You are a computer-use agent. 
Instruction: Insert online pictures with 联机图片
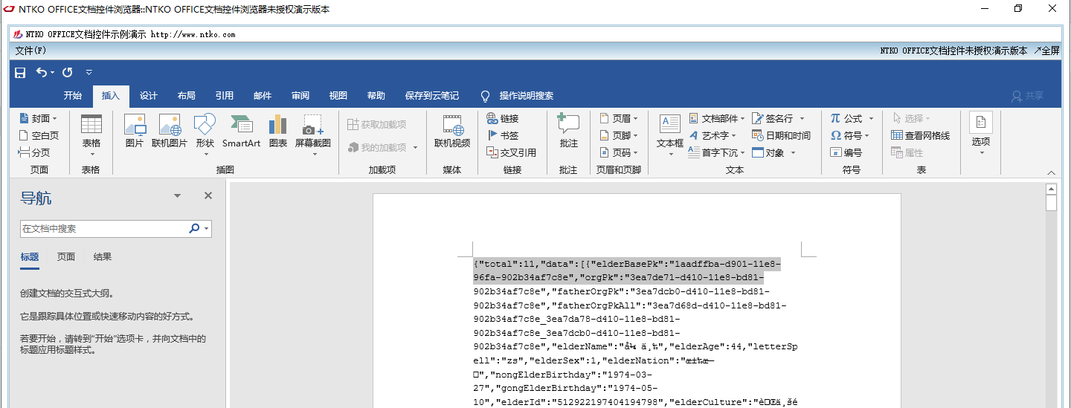click(x=170, y=132)
